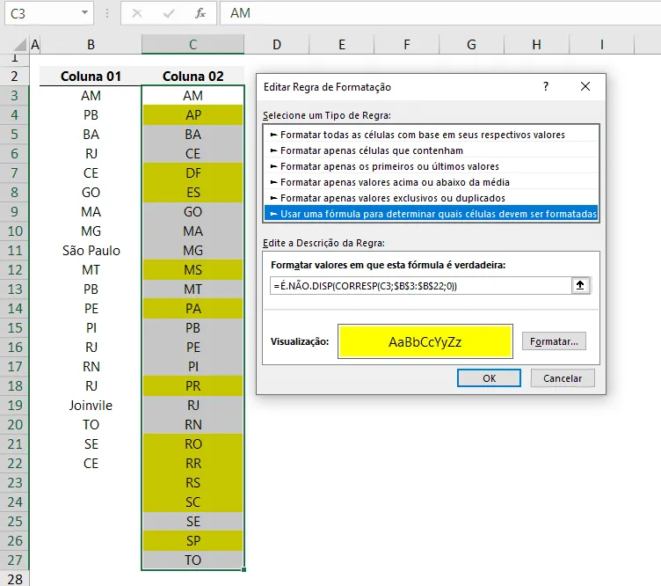Select row 27 header
This screenshot has height=586, width=661.
pyautogui.click(x=14, y=560)
